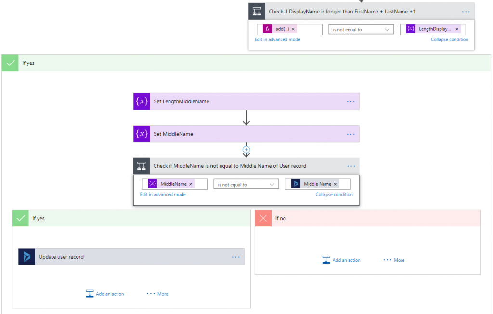Screen dimensions: 493x314
Task: Collapse condition for MiddleName check
Action: [334, 195]
